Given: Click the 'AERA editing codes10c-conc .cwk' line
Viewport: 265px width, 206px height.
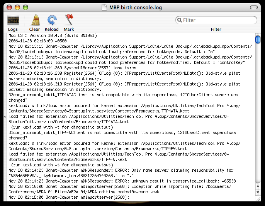Looking at the screenshot, I should tap(84, 192).
